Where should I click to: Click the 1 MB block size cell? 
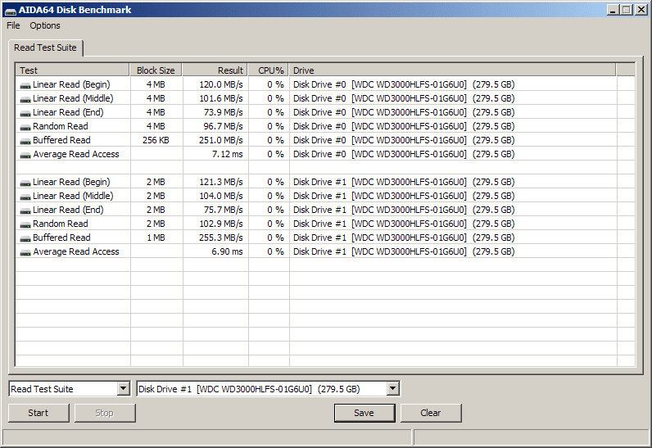156,238
